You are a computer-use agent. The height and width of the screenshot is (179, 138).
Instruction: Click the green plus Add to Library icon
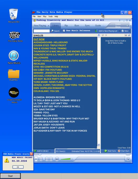(35, 151)
